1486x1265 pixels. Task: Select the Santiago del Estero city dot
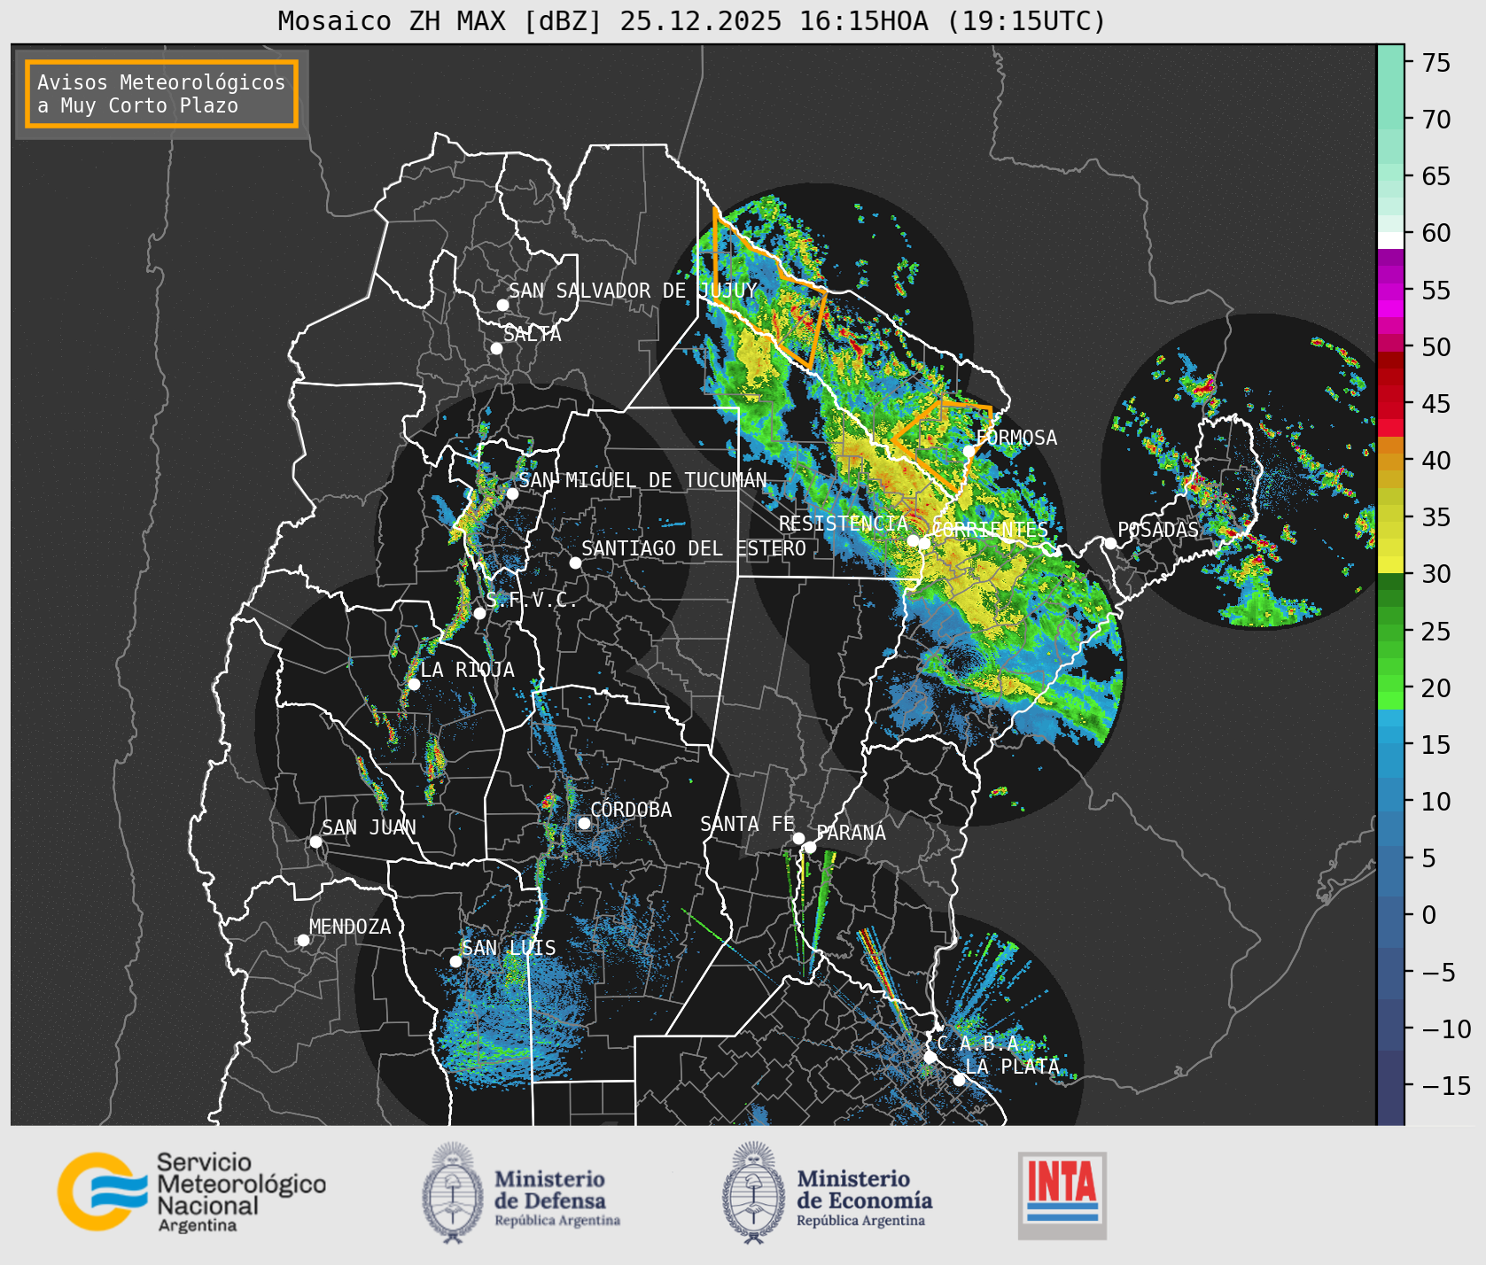coord(575,563)
